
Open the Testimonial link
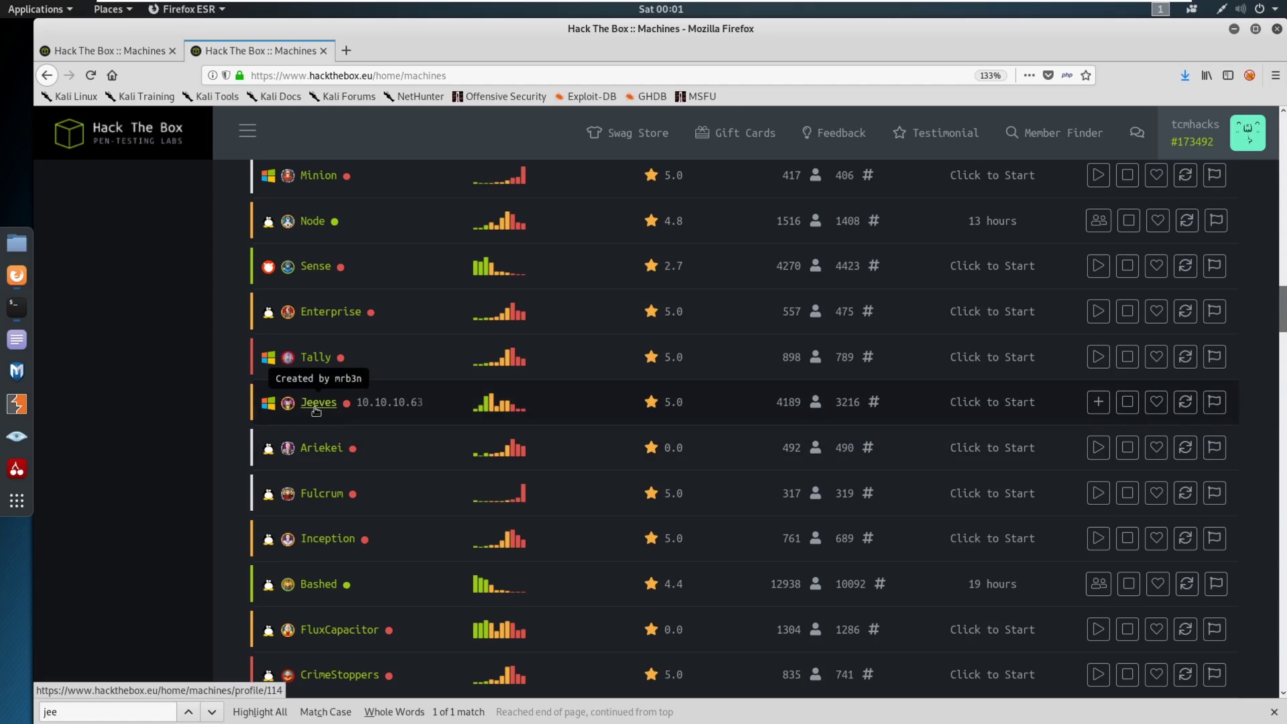point(936,133)
